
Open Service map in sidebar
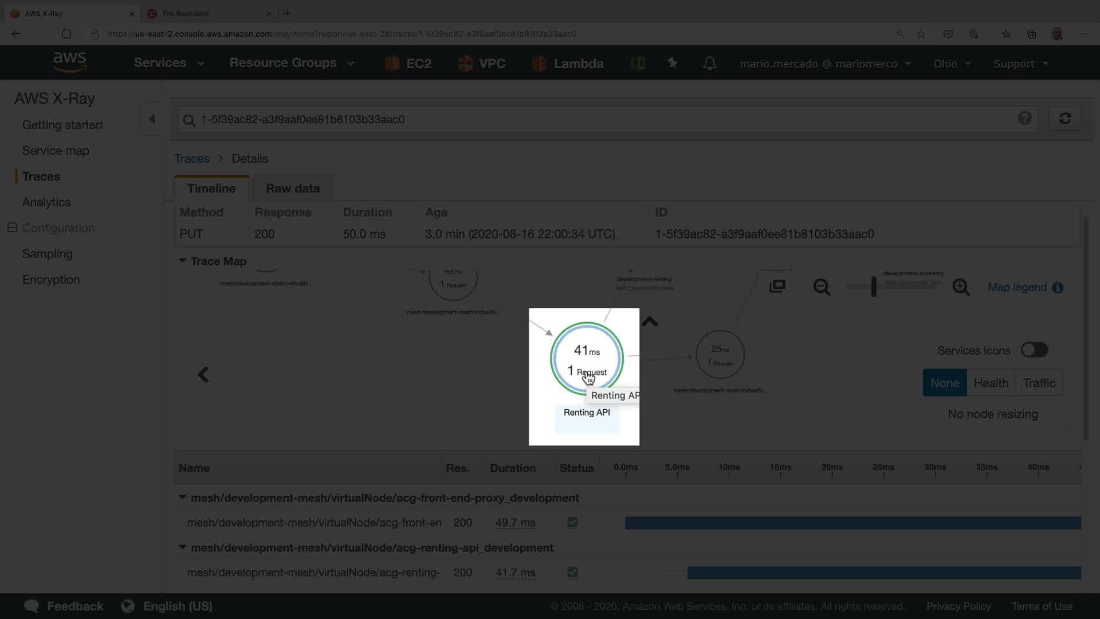point(56,151)
